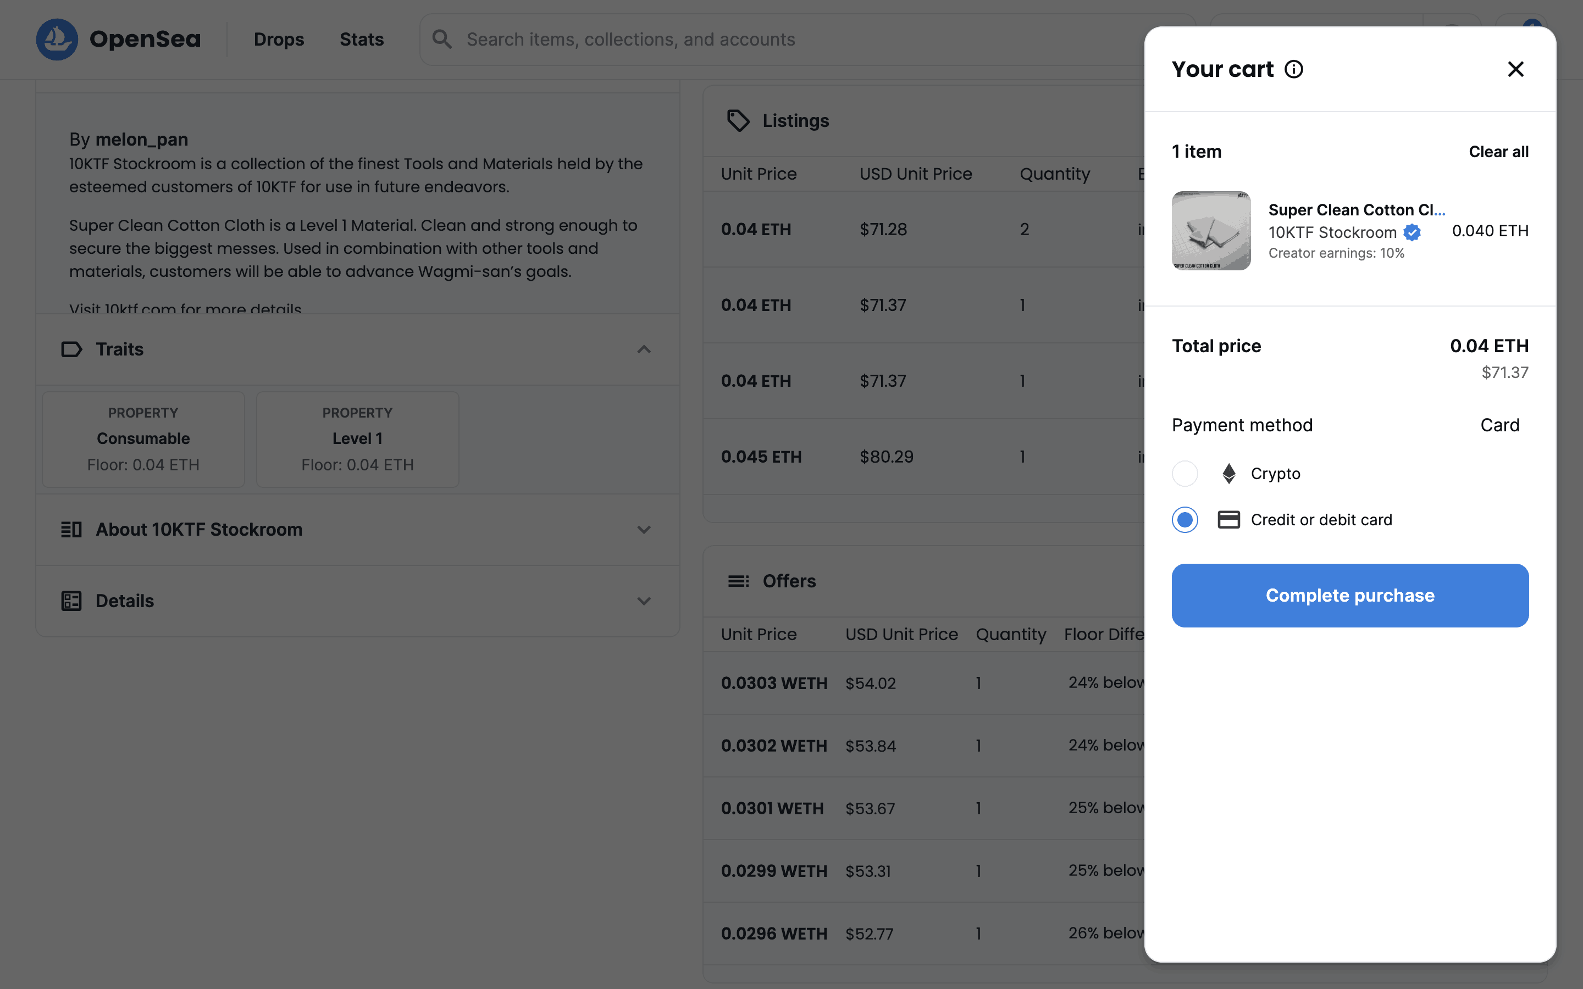This screenshot has height=989, width=1583.
Task: Click the melon_pan creator link
Action: click(x=141, y=140)
